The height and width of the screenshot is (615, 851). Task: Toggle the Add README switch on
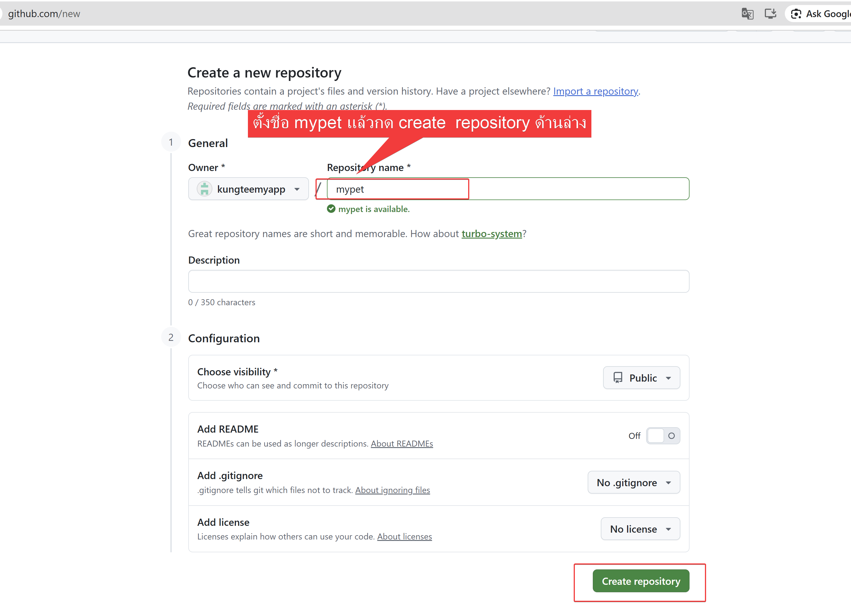point(663,435)
